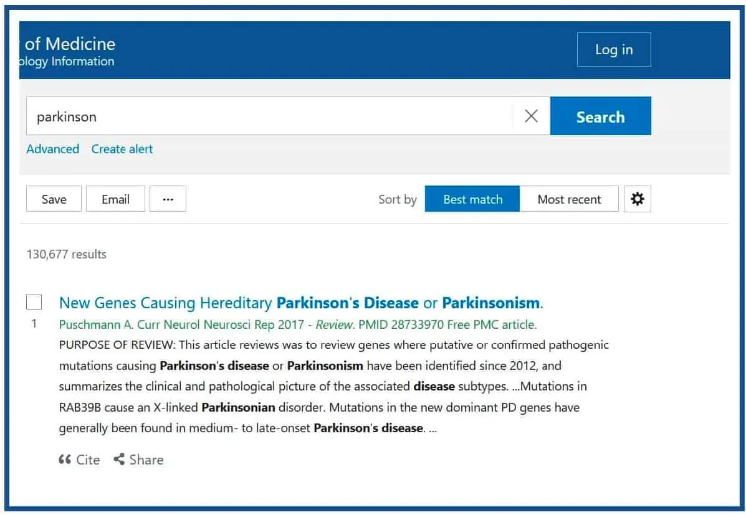Open the New Genes Causing Hereditary Parkinson's article
The image size is (746, 515).
click(301, 303)
